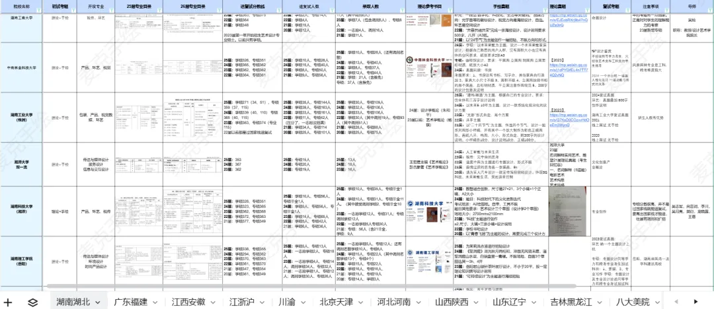Image resolution: width=714 pixels, height=309 pixels.
Task: Open the all-sheets list icon
Action: click(32, 302)
